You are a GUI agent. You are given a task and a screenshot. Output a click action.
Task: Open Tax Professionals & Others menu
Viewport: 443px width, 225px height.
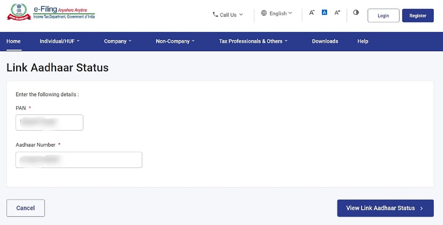(253, 41)
